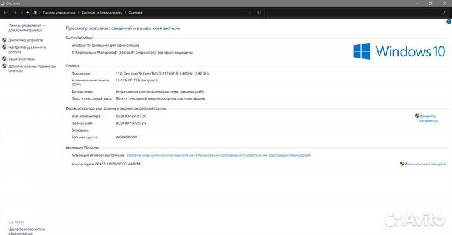Click 'Windows 10 Домашняя для одного языка' edition text
This screenshot has height=235, width=452.
click(105, 46)
